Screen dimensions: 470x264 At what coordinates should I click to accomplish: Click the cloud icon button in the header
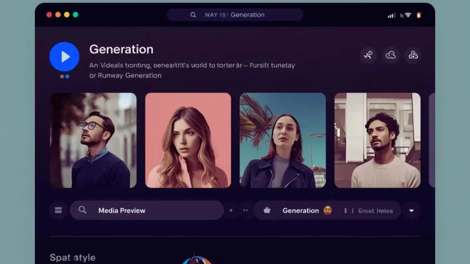click(391, 55)
